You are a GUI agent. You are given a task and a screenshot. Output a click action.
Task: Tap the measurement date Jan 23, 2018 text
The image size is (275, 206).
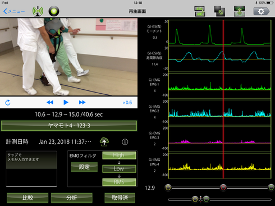click(65, 142)
